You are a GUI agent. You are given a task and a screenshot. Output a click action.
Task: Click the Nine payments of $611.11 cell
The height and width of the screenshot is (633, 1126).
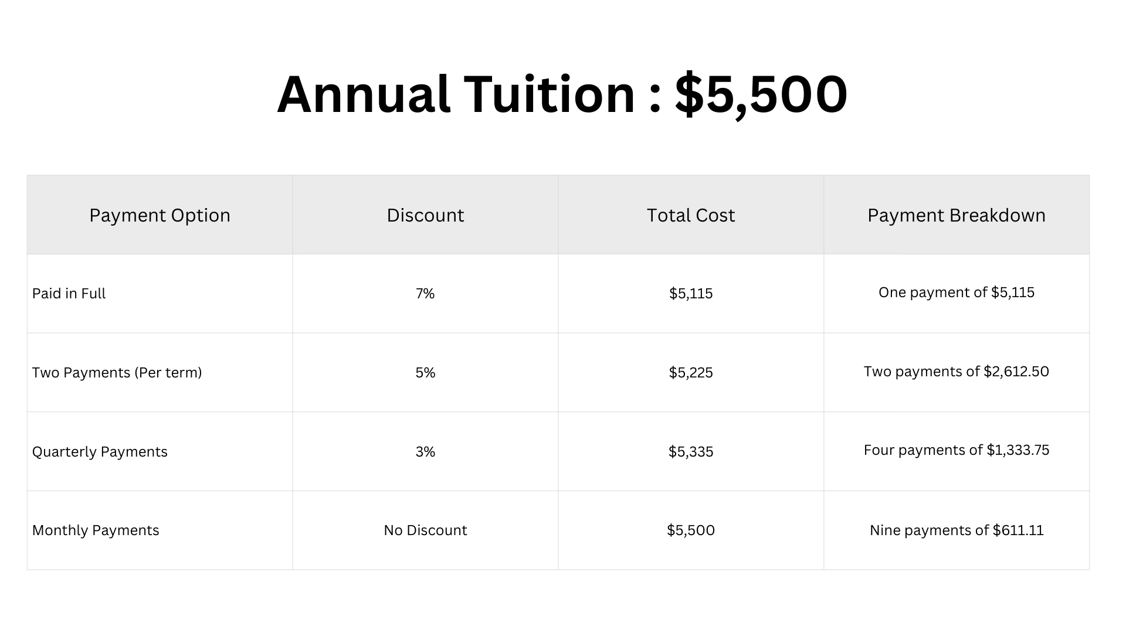point(956,530)
